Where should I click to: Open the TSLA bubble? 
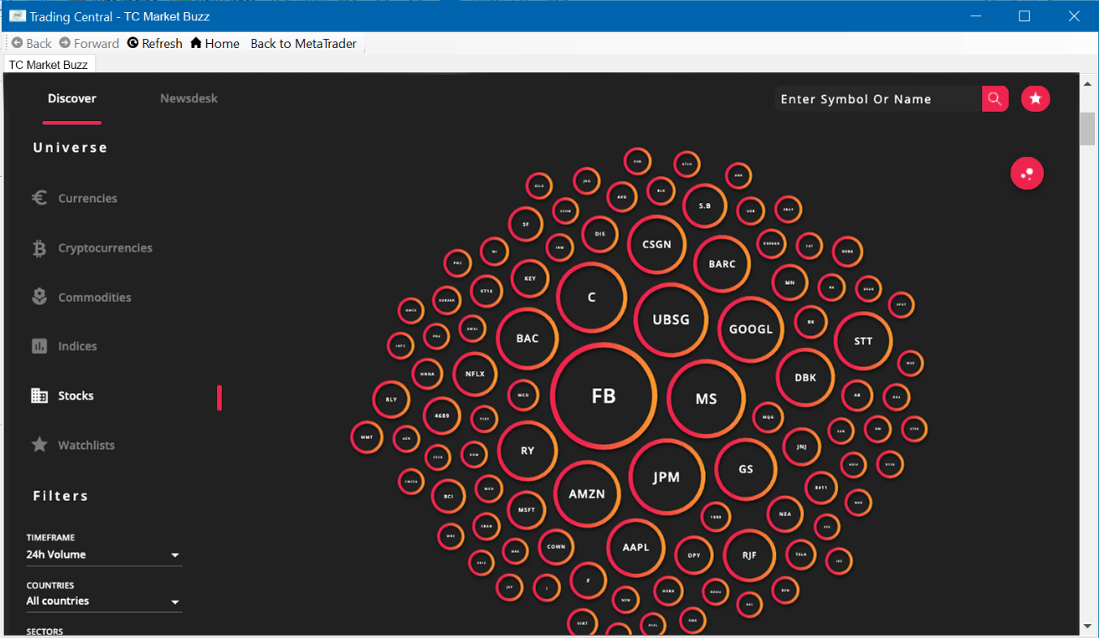pos(801,554)
